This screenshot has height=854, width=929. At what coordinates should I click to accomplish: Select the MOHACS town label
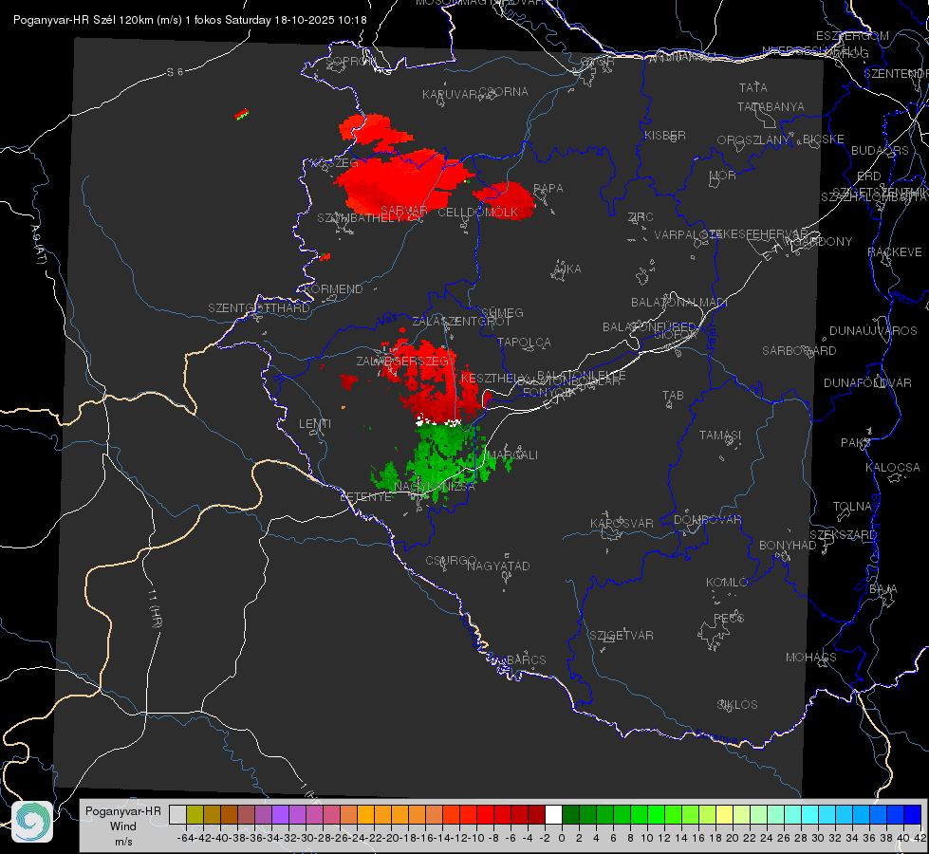pyautogui.click(x=810, y=658)
